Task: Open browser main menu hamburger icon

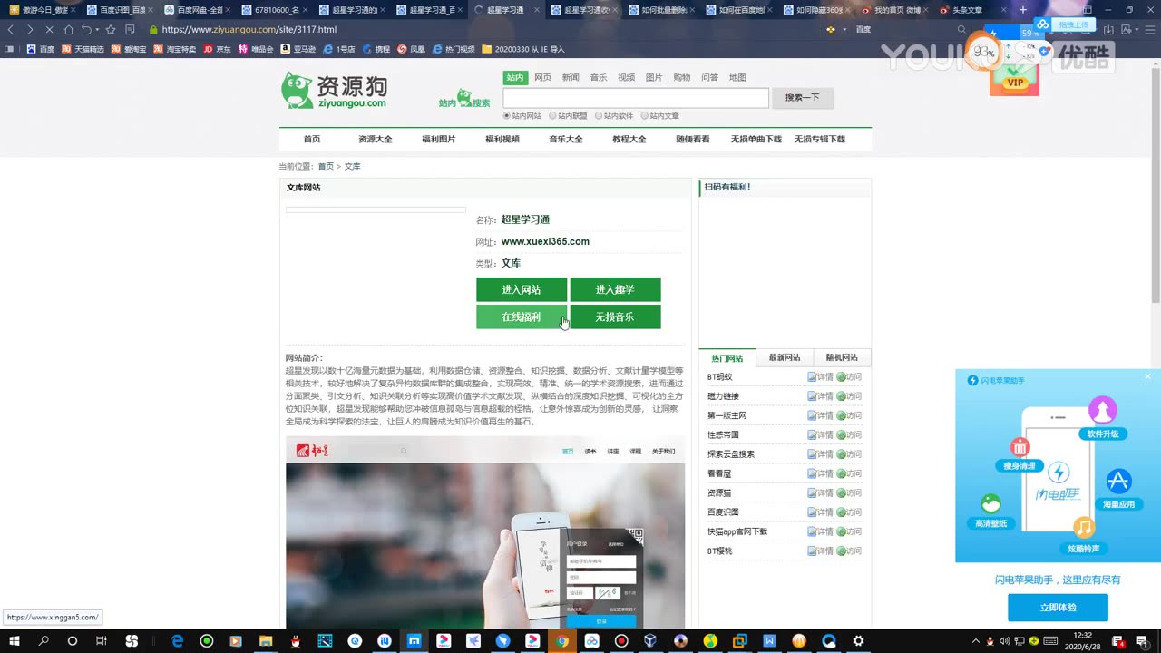Action: click(x=1149, y=29)
